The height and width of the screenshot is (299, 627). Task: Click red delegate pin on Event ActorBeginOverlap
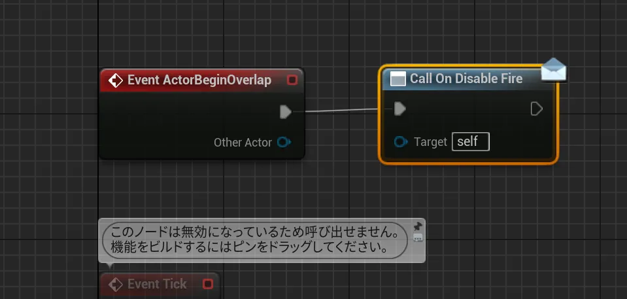click(x=292, y=80)
